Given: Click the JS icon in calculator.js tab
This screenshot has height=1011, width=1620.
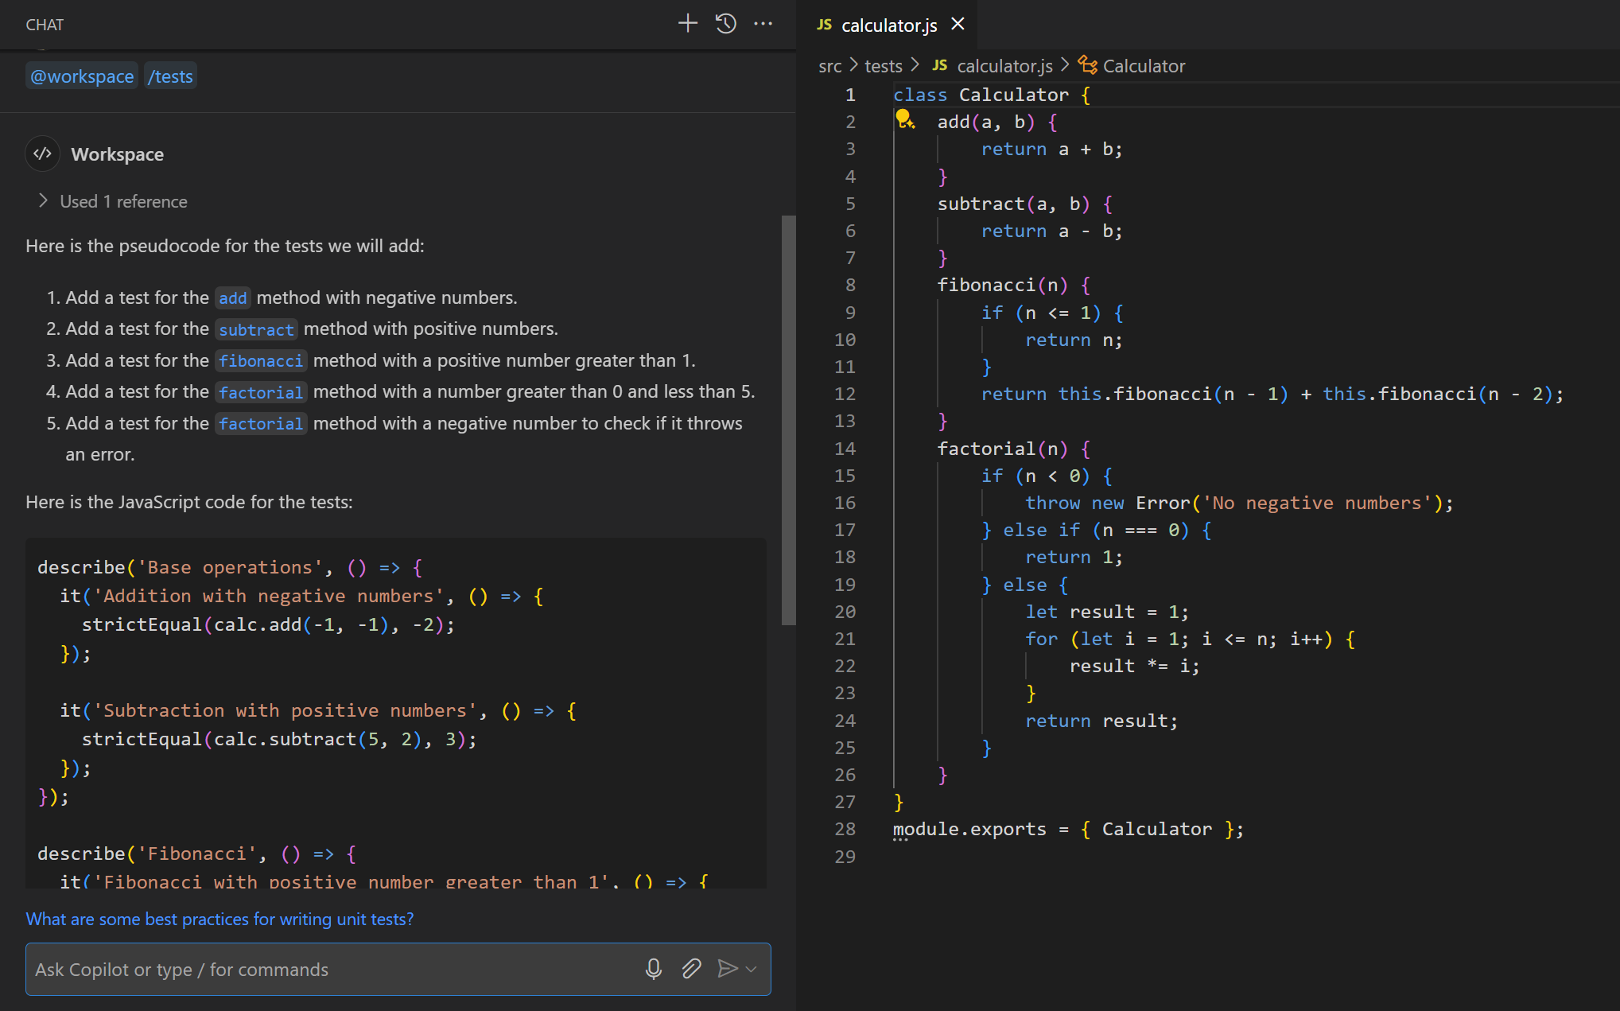Looking at the screenshot, I should point(824,25).
